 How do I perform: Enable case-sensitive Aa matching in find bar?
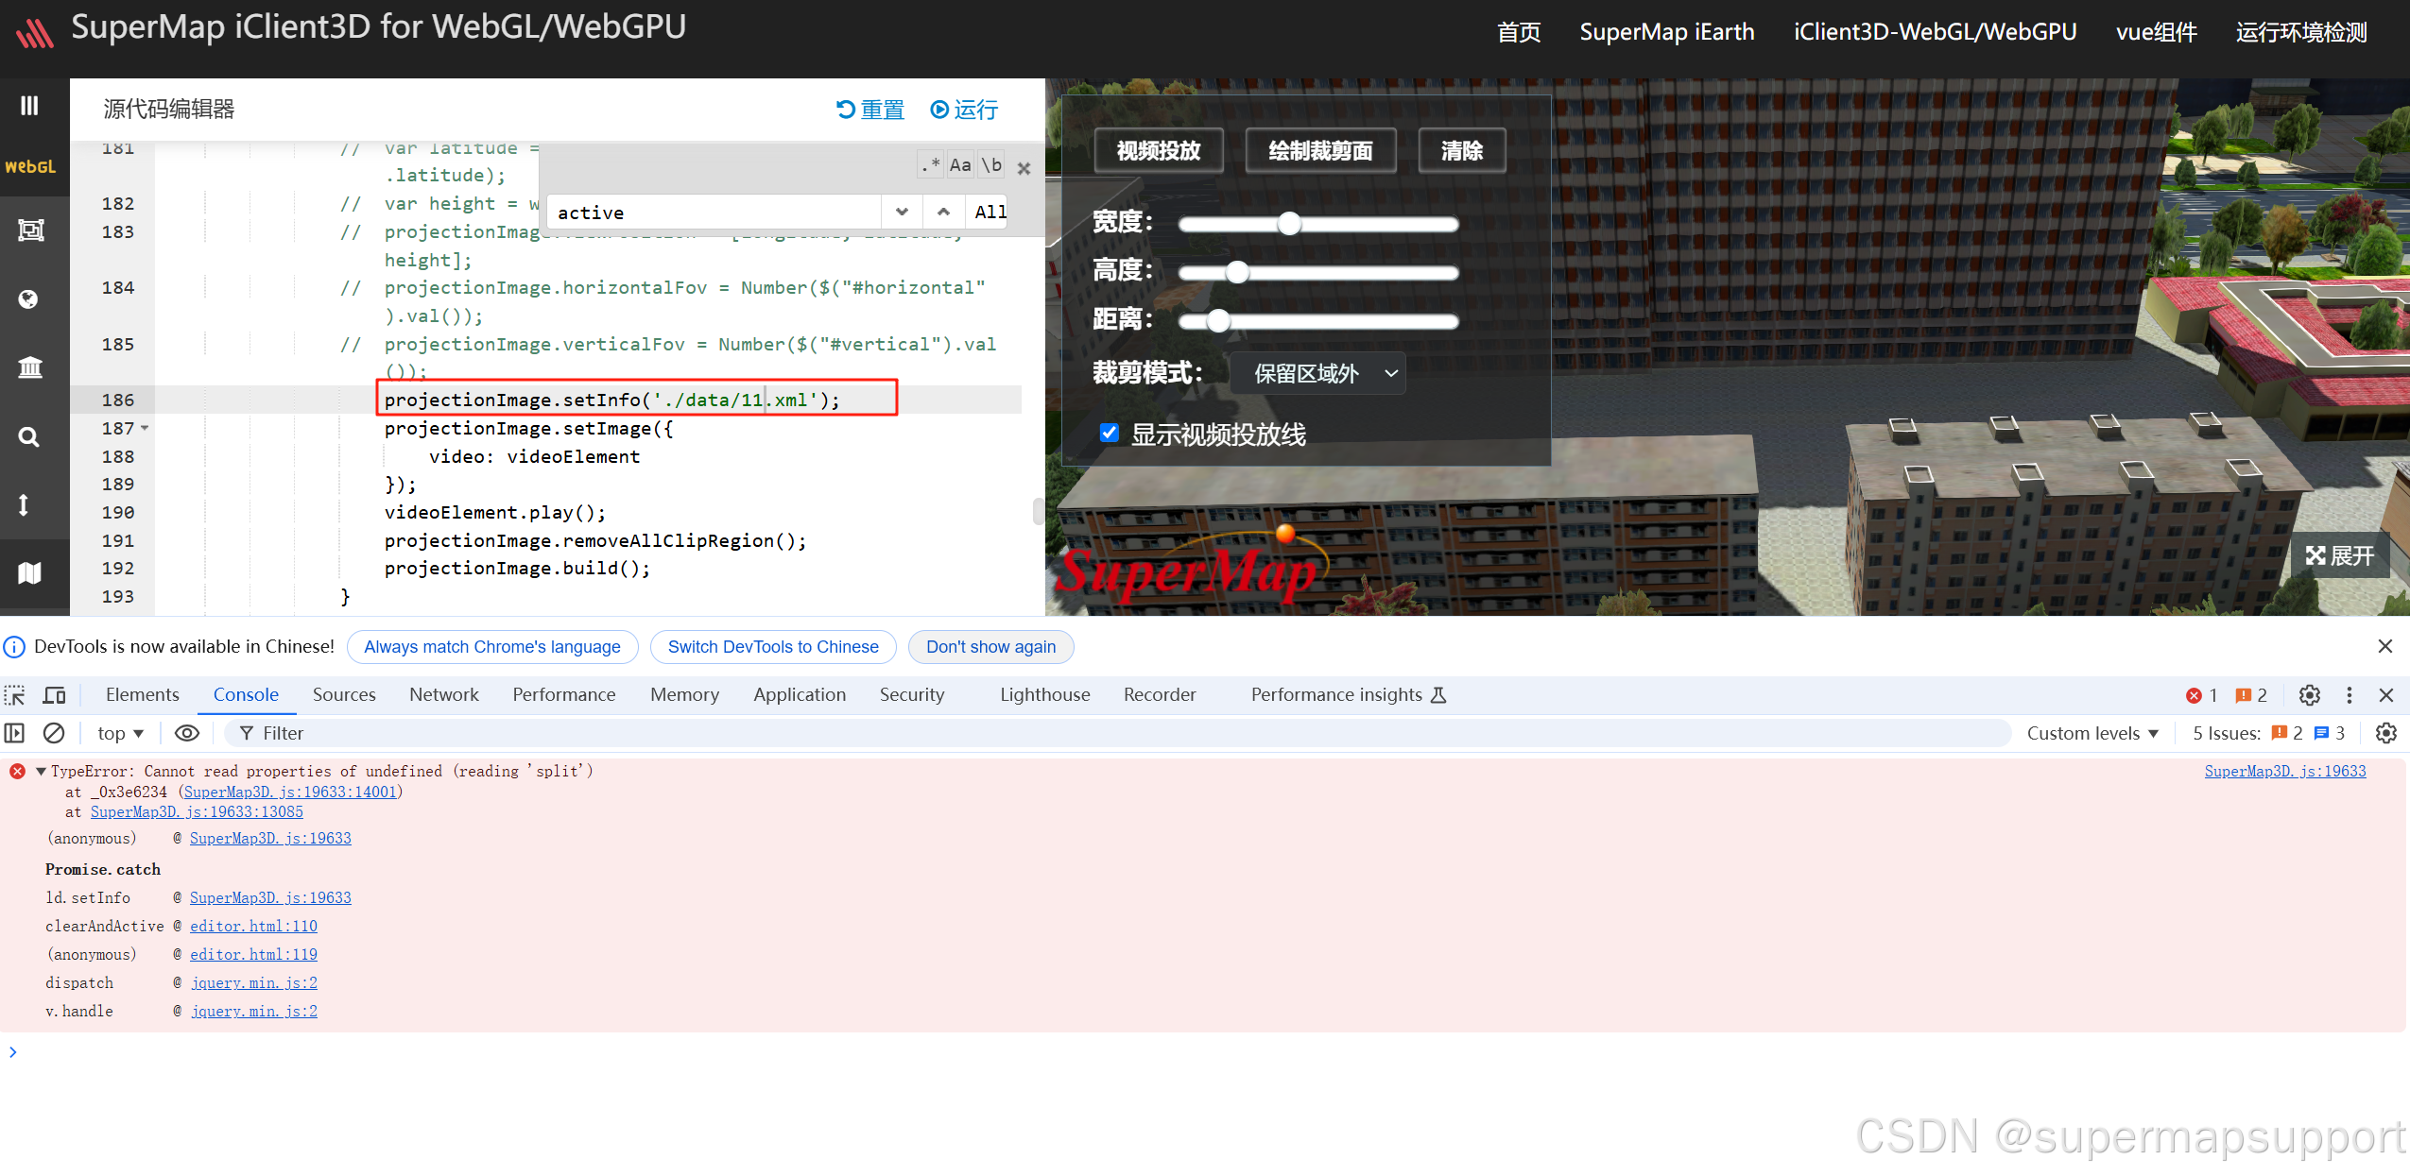[x=960, y=164]
